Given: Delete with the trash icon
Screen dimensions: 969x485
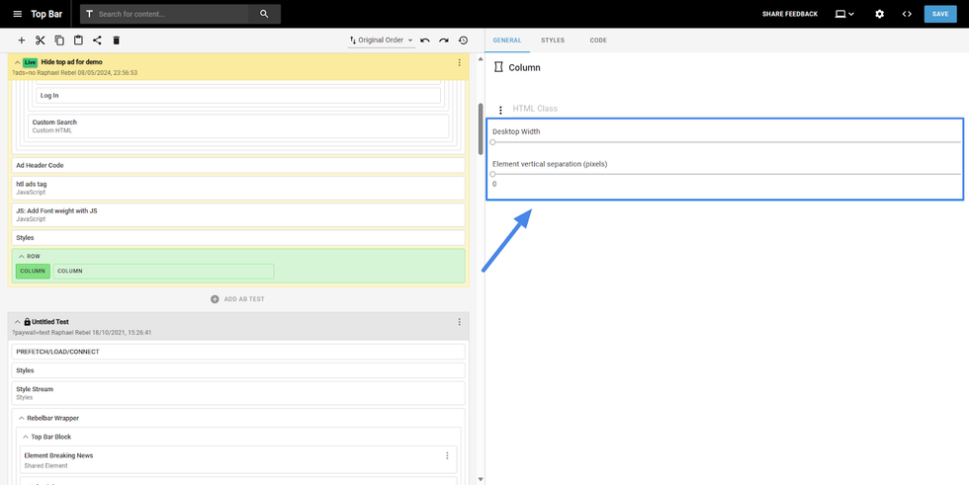Looking at the screenshot, I should (x=116, y=40).
